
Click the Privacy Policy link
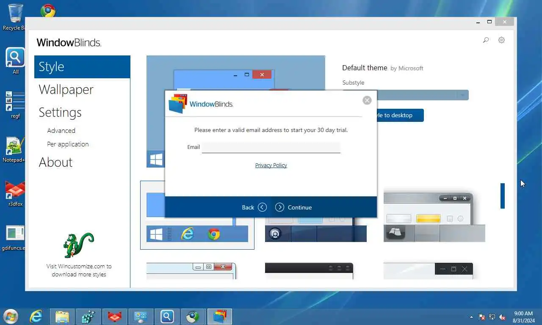click(271, 165)
